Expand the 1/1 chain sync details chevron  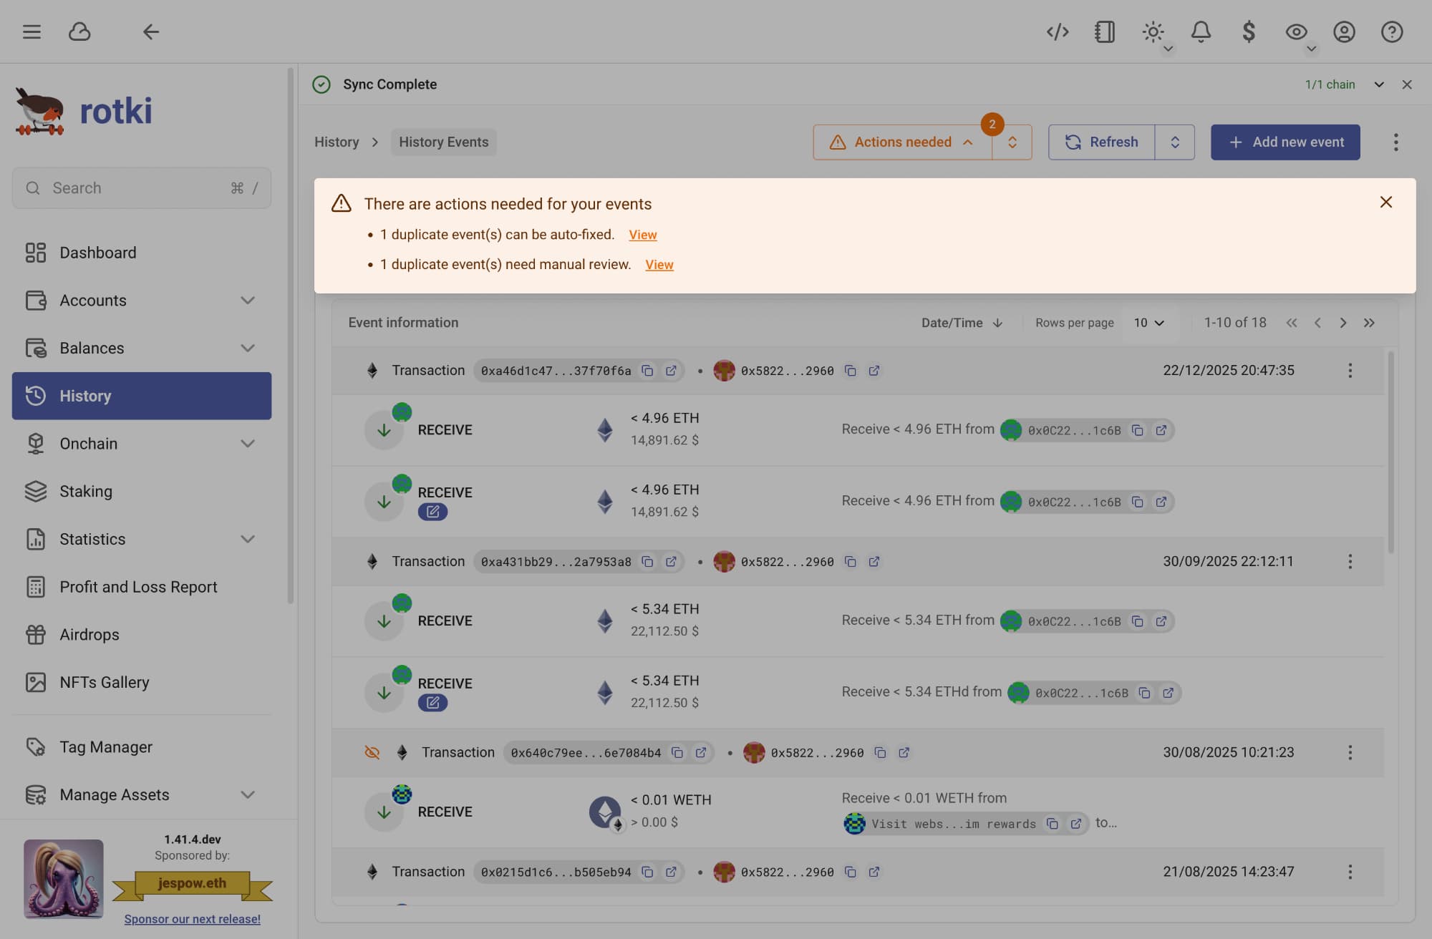coord(1379,84)
